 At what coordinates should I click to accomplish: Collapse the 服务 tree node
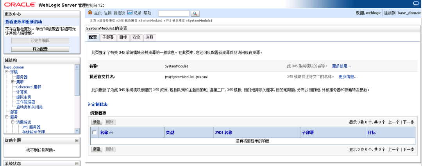coord(7,117)
